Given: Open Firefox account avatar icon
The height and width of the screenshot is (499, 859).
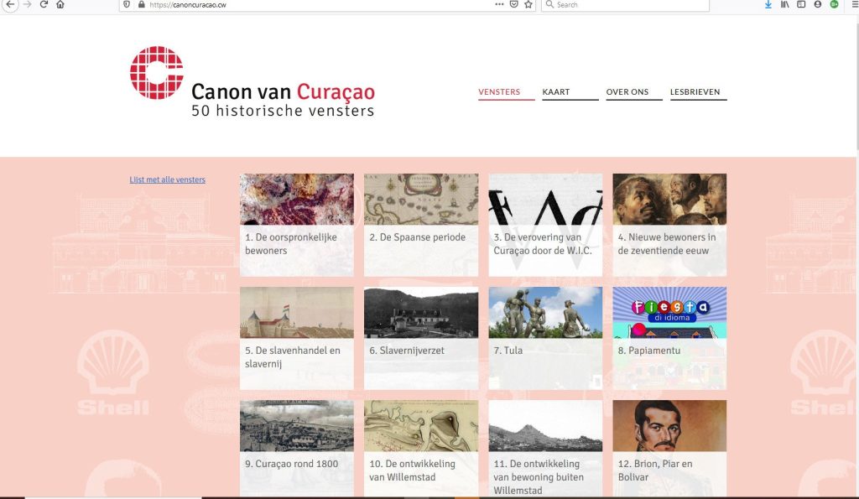Looking at the screenshot, I should click(x=817, y=4).
